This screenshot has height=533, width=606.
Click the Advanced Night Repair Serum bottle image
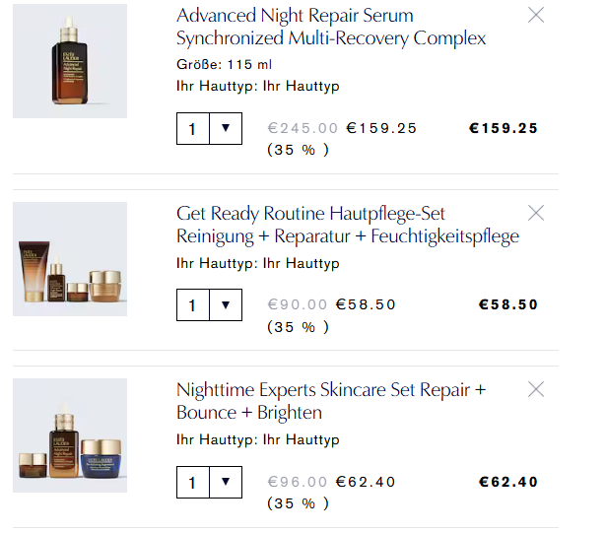point(70,61)
